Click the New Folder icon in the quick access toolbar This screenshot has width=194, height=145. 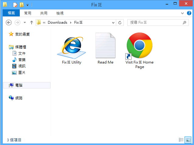click(x=22, y=5)
